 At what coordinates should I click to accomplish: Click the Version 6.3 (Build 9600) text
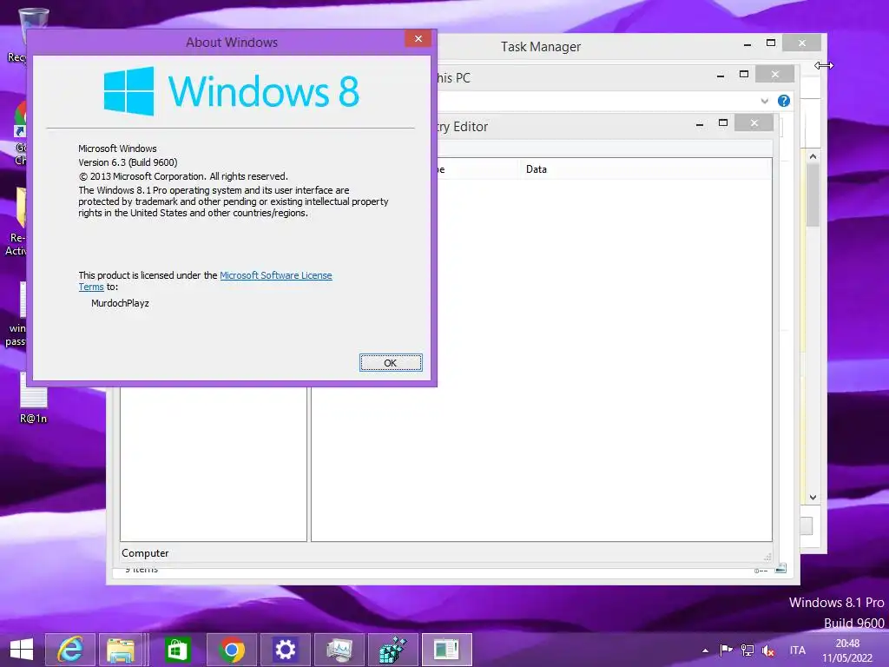click(128, 162)
